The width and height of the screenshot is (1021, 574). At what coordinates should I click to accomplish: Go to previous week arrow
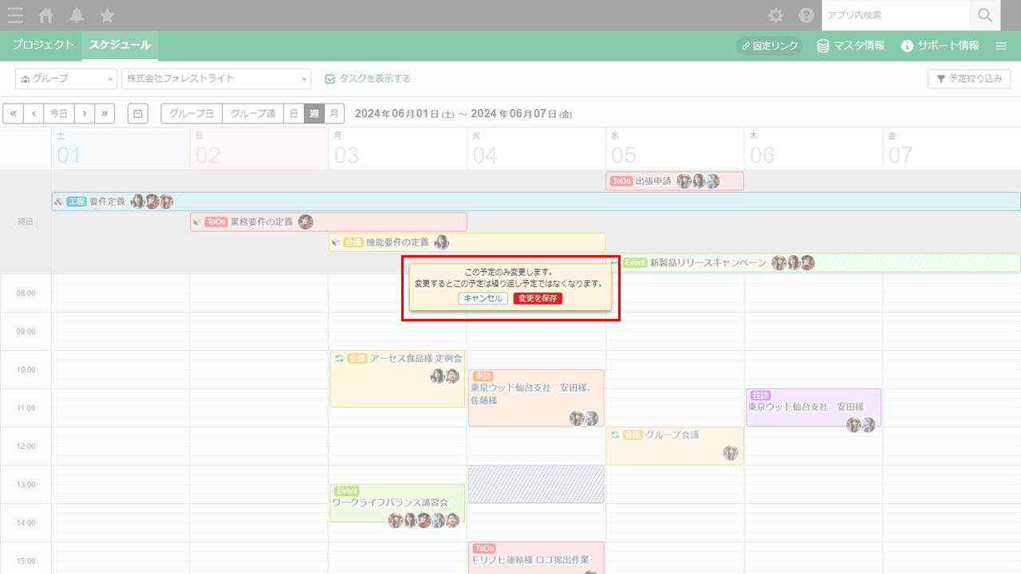(34, 113)
